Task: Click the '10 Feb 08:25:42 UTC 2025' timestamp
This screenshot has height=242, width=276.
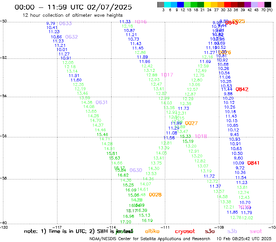Action: (244, 239)
